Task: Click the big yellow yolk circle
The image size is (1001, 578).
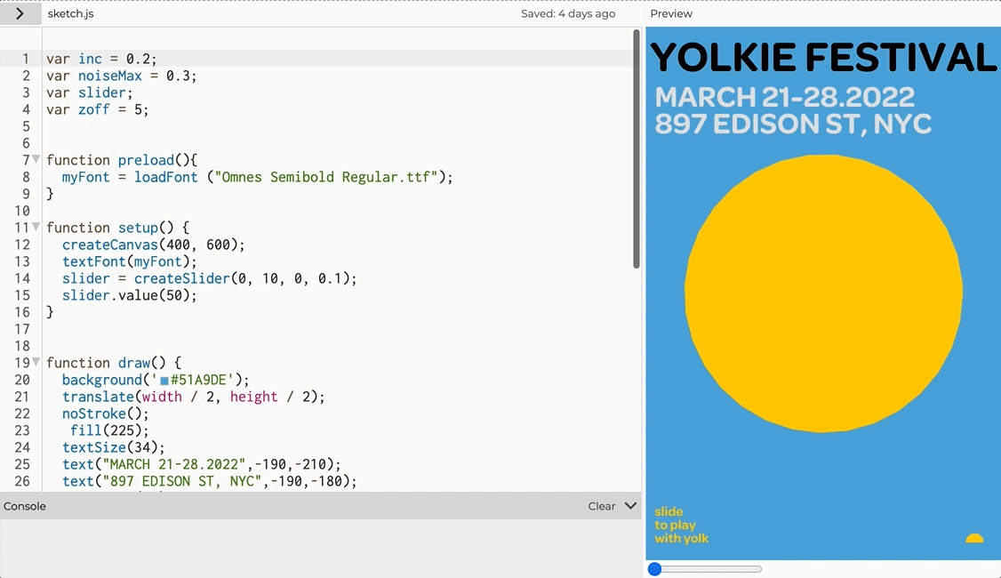Action: click(x=823, y=293)
